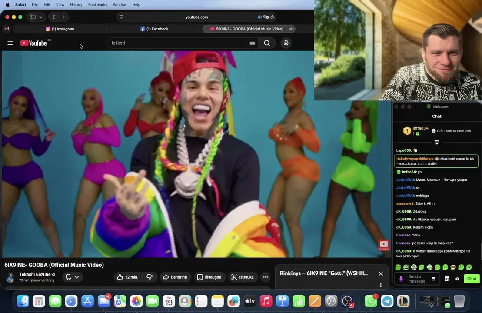
Task: Go to the YouTube home logo
Action: pyautogui.click(x=33, y=43)
